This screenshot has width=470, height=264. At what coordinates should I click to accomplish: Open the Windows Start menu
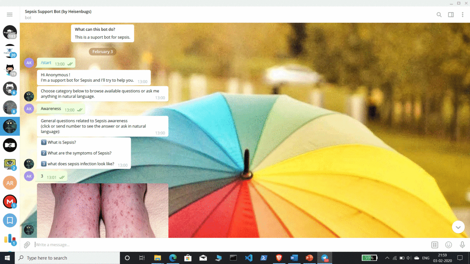coord(7,258)
